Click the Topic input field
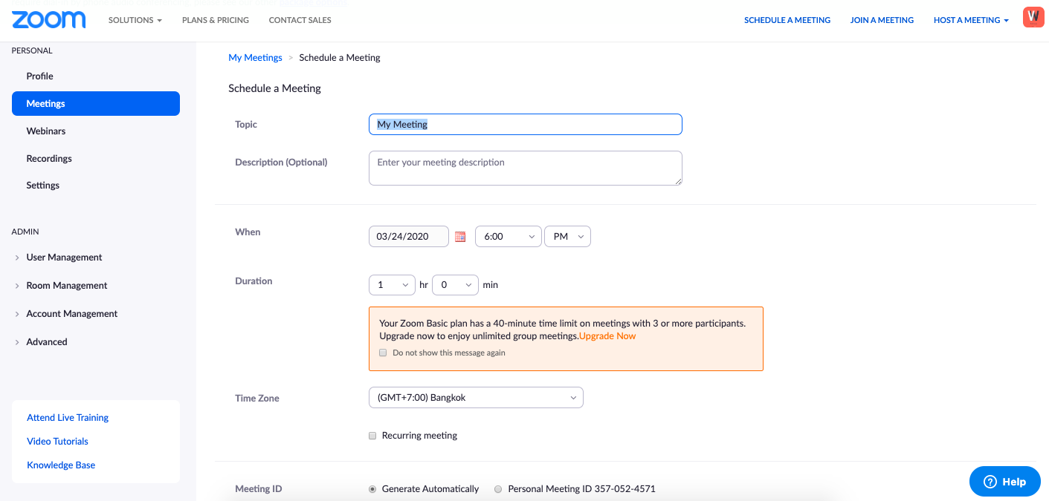The image size is (1049, 501). [x=526, y=125]
